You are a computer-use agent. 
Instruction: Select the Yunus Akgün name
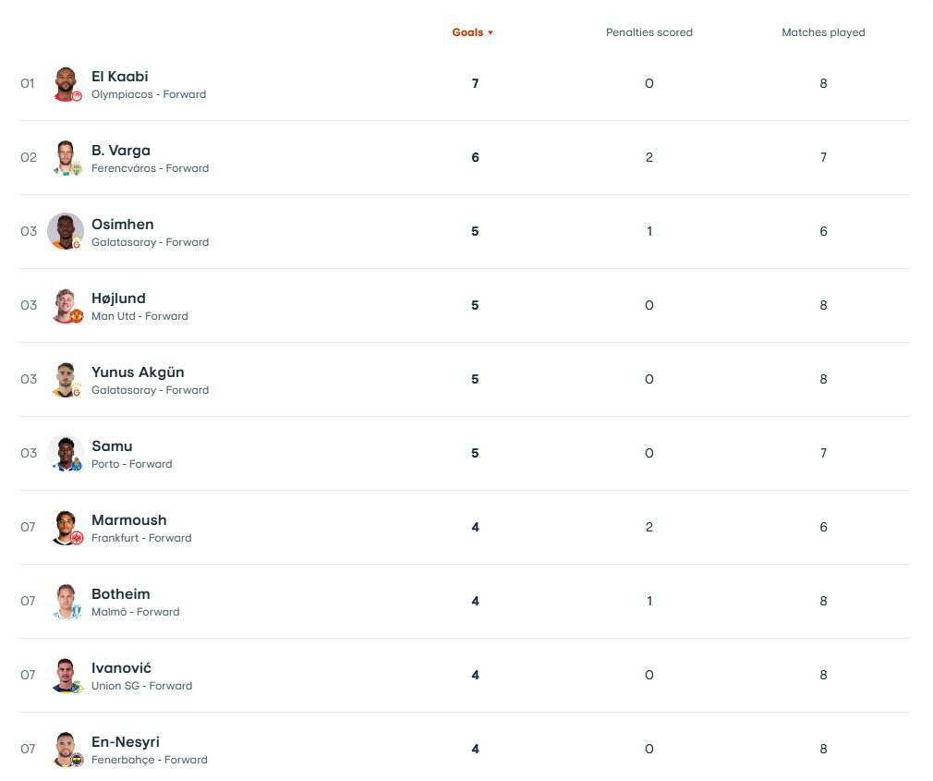coord(138,372)
